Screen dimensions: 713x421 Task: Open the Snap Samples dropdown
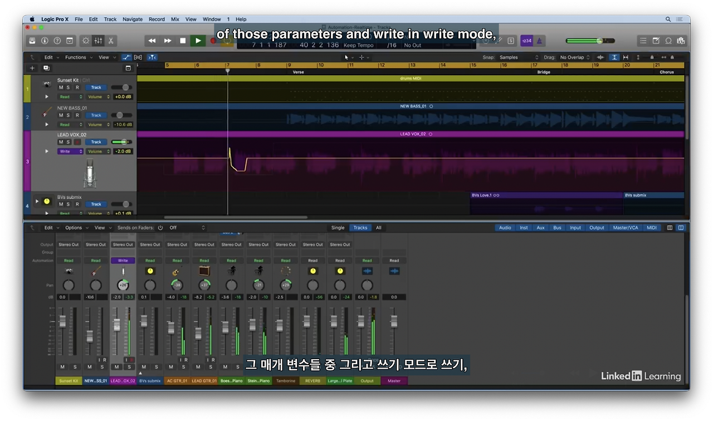519,57
